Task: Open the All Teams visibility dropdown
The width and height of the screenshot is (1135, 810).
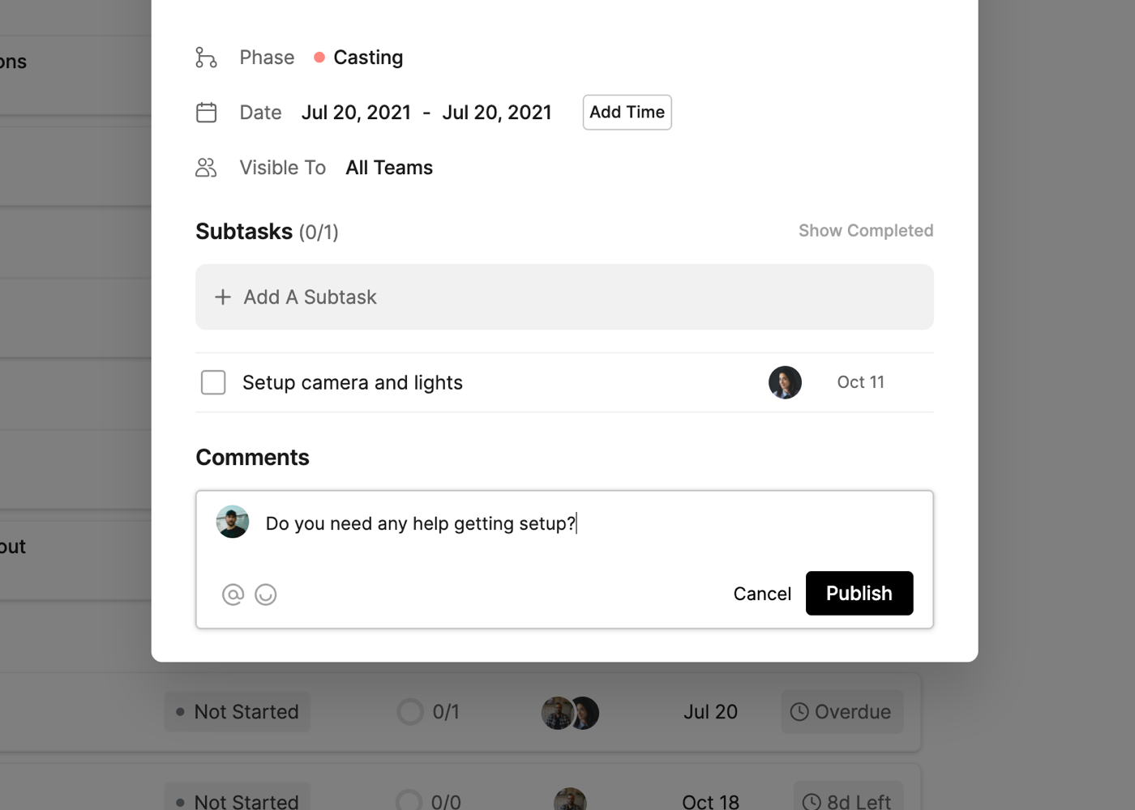Action: (x=389, y=168)
